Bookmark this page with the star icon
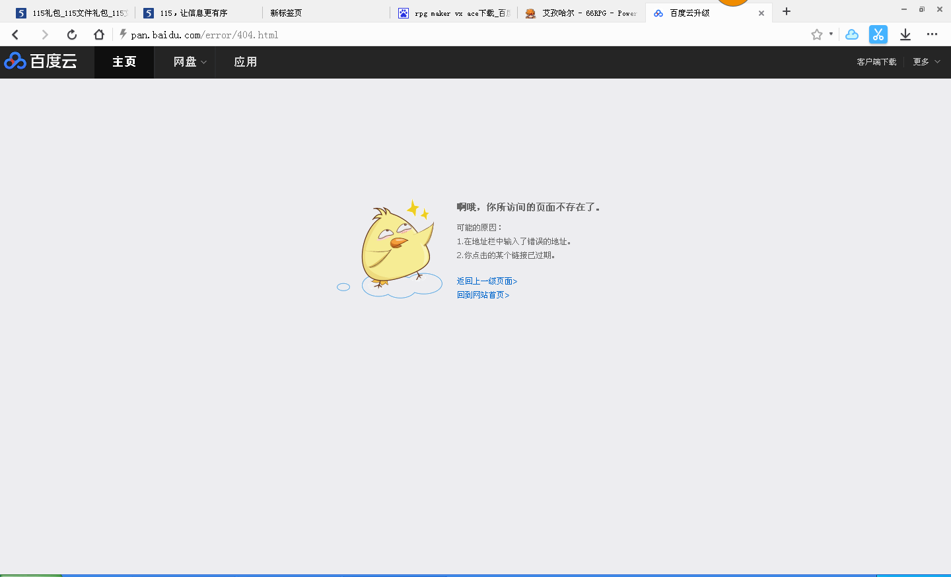Viewport: 951px width, 577px height. tap(817, 34)
